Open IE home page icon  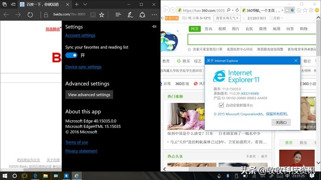(299, 10)
